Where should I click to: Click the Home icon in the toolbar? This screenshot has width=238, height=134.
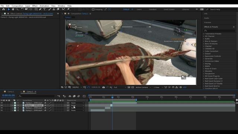pyautogui.click(x=3, y=9)
